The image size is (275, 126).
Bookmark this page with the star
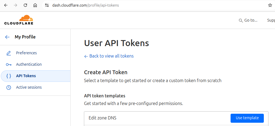coord(270,5)
